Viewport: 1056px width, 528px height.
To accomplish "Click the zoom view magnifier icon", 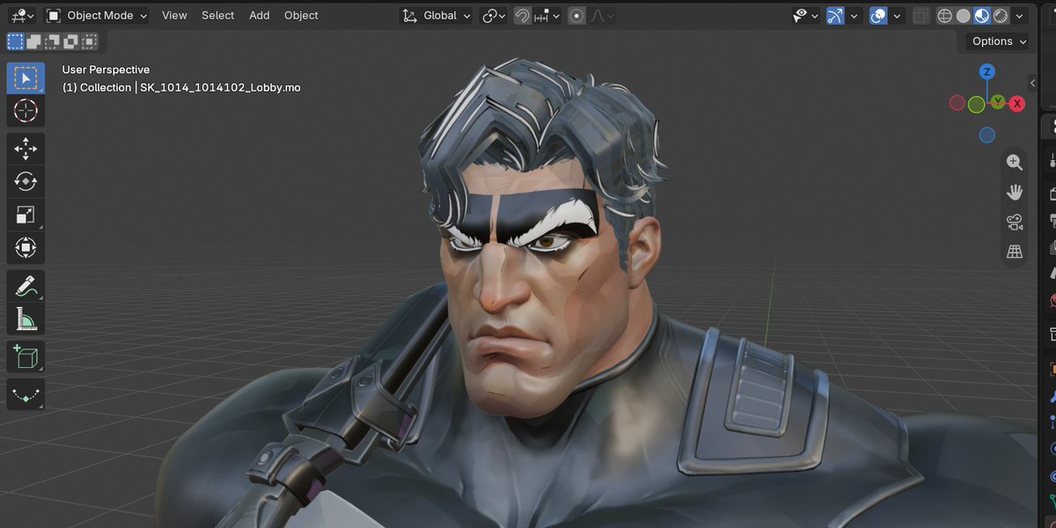I will point(1015,162).
